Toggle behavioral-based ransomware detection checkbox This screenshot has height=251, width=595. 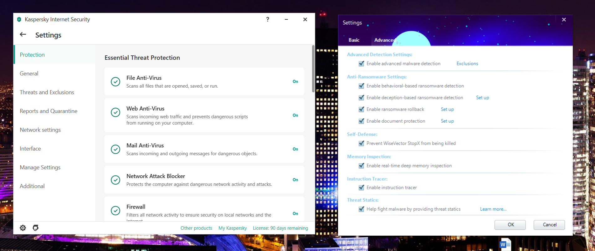click(x=362, y=86)
